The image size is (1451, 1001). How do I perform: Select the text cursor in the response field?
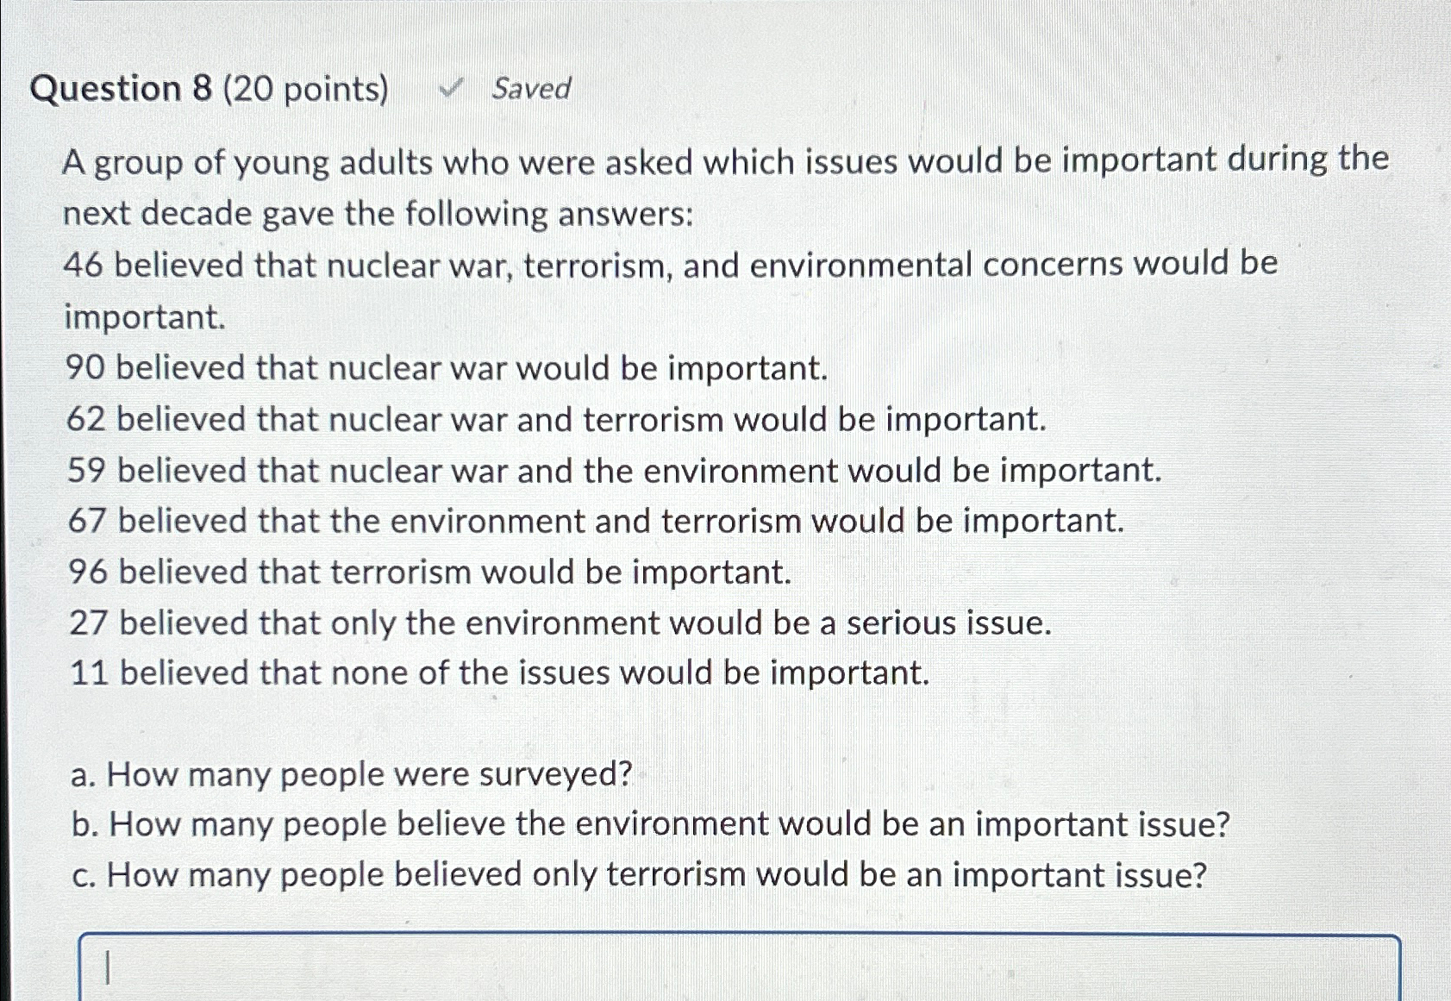point(108,967)
